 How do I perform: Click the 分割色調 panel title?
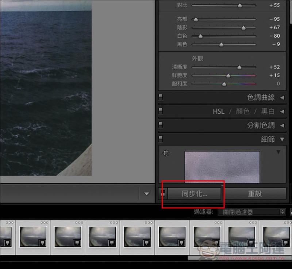tap(261, 126)
